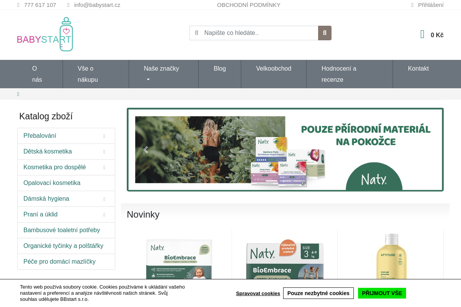
Task: Click the previous arrow on the Naty banner carousel
Action: (146, 150)
